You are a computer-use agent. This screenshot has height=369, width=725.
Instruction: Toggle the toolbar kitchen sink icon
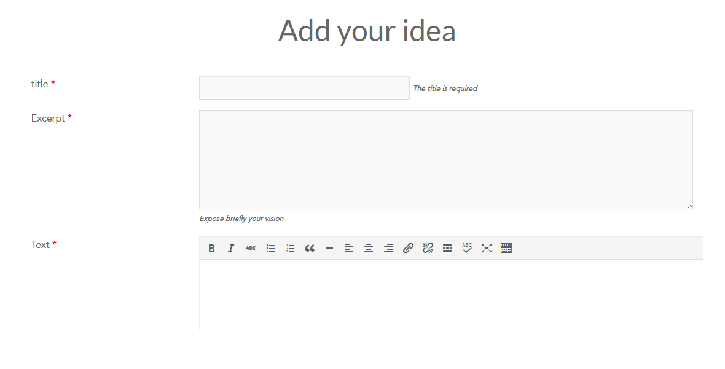point(506,249)
